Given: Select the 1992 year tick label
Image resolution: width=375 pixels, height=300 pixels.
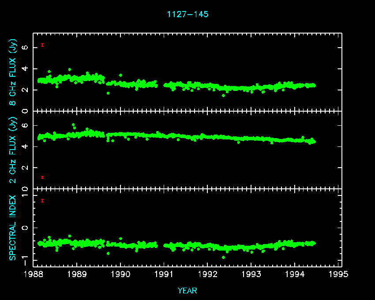Looking at the screenshot, I should pos(208,274).
